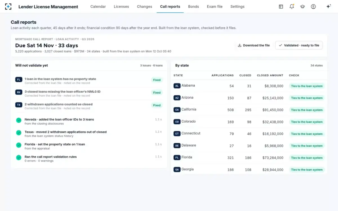Click California's closed count 295
This screenshot has width=338, height=211.
(248, 110)
